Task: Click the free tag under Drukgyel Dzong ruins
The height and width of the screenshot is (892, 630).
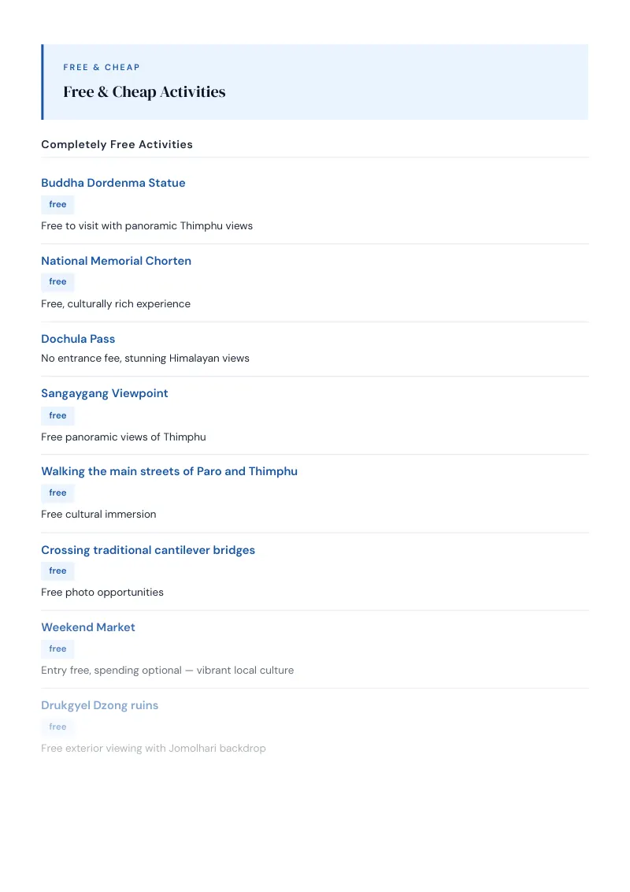Action: point(57,727)
